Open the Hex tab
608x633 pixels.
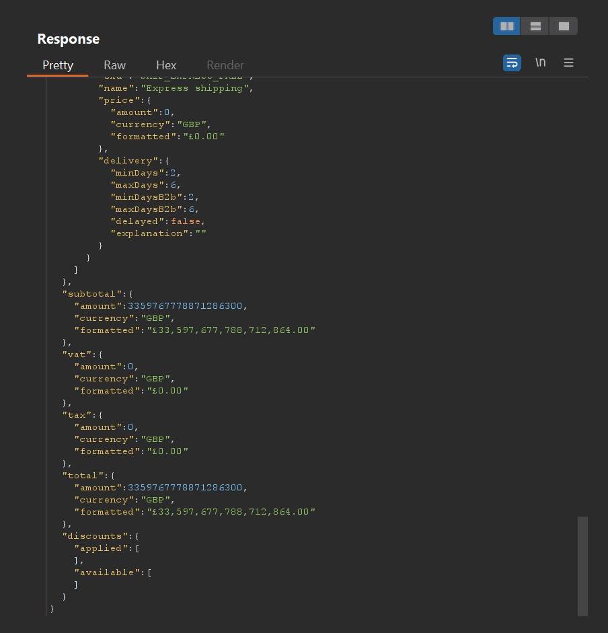click(x=166, y=65)
